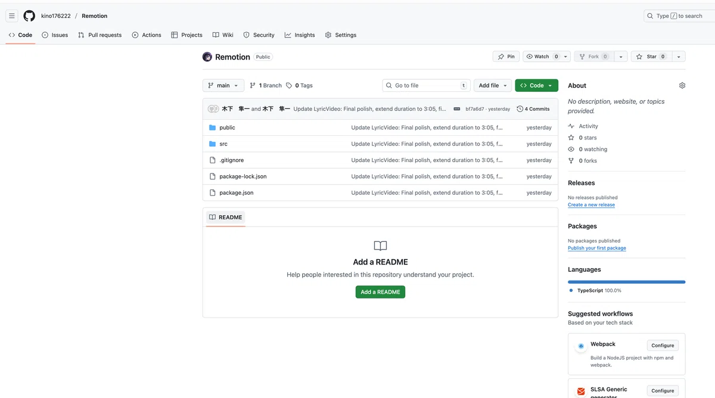Viewport: 715px width, 398px height.
Task: Click the commit author avatars
Action: (x=213, y=109)
